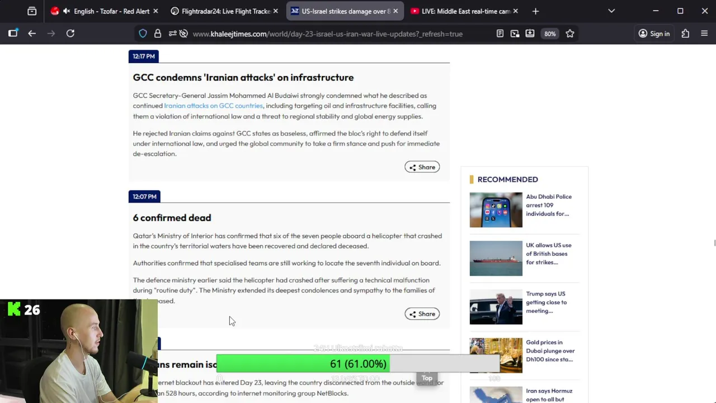Focus the khaleejtimes.com address bar
716x403 pixels.
[327, 34]
